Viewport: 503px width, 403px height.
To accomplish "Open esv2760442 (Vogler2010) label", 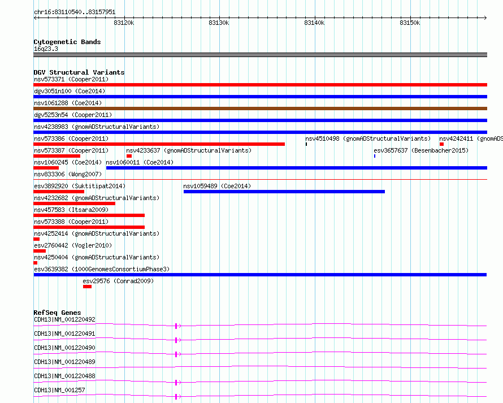I will (73, 245).
